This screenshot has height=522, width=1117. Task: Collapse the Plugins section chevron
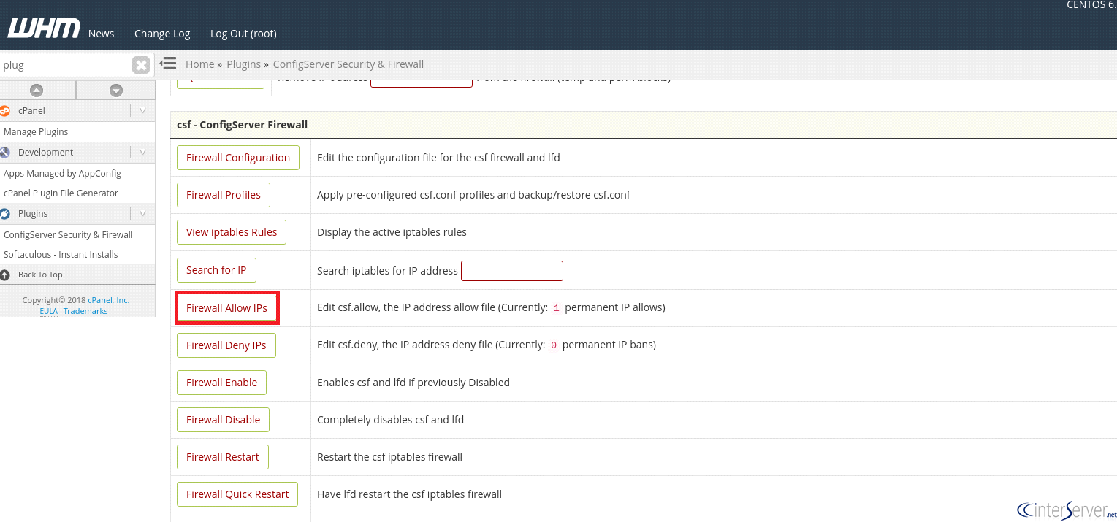pyautogui.click(x=142, y=214)
